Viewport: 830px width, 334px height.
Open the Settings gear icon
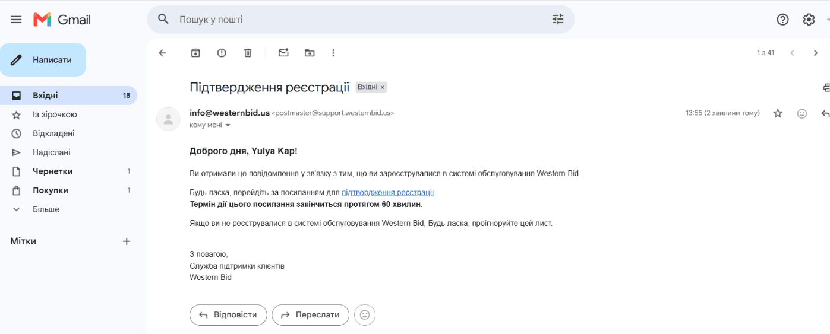[x=809, y=20]
